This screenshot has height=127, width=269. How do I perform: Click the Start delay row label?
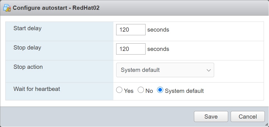click(x=27, y=28)
